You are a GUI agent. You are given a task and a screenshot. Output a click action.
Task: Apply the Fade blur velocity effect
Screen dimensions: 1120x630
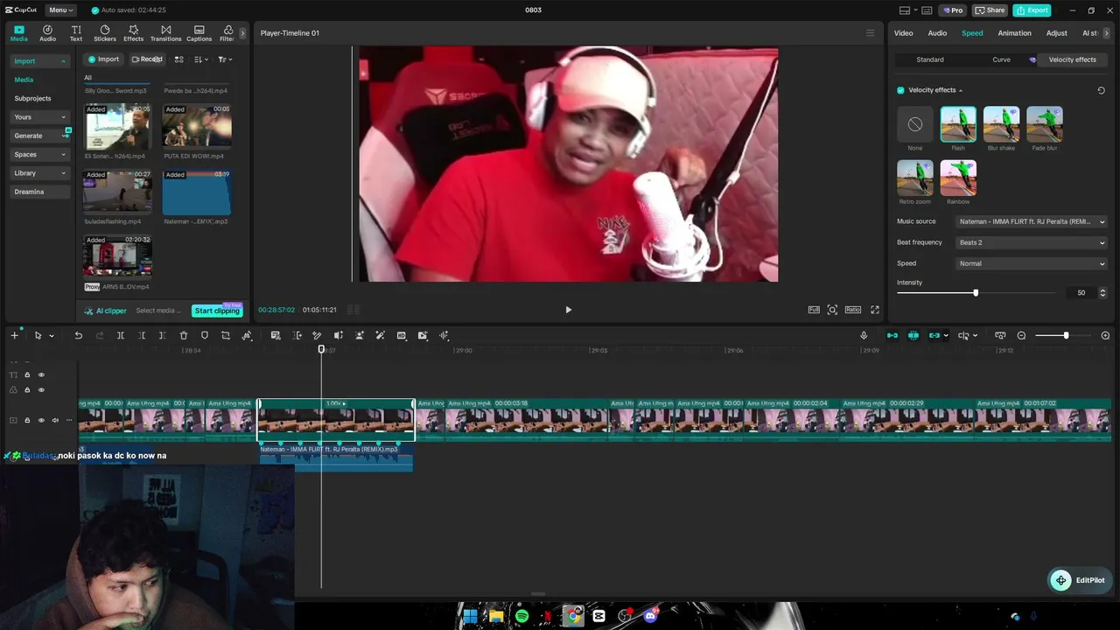pos(1045,124)
